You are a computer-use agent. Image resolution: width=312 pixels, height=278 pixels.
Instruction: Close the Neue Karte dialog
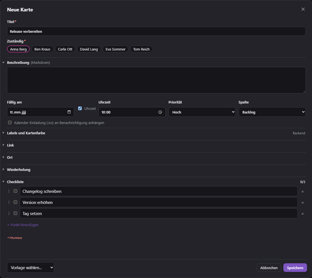click(303, 9)
